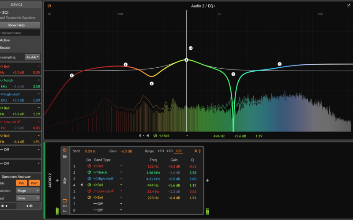This screenshot has width=353, height=220.
Task: Click the right sidechain routing icon in inspector
Action: pos(29,206)
